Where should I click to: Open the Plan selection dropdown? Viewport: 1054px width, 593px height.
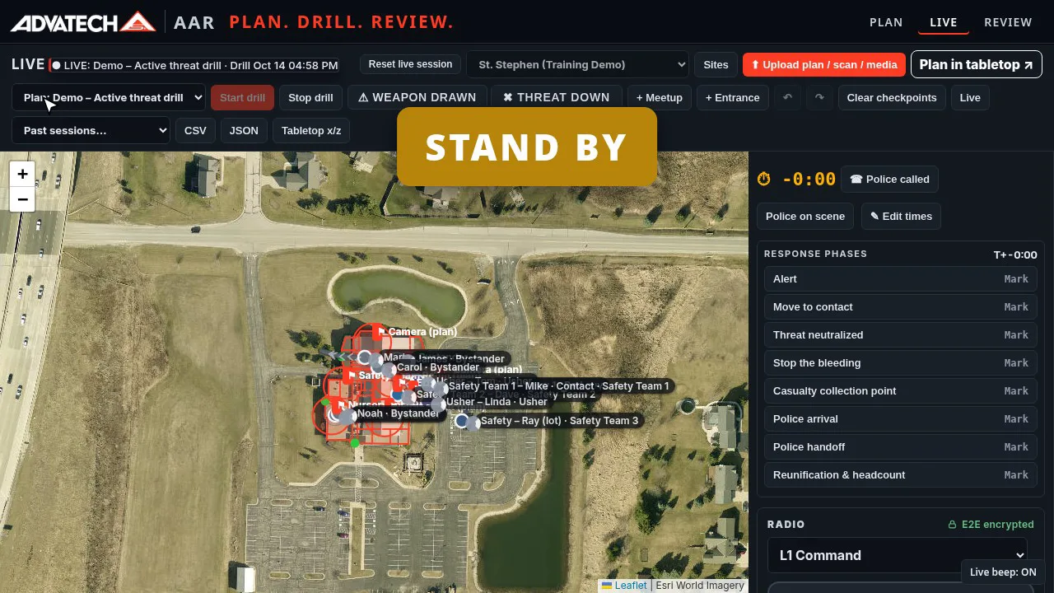click(109, 97)
